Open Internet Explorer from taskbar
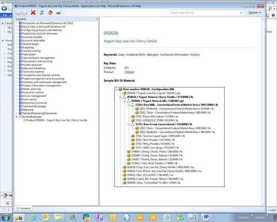 tap(33, 217)
